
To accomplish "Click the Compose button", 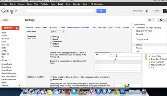I will coord(8,28).
